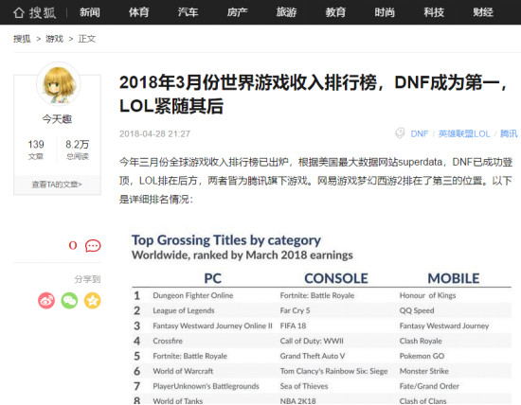The width and height of the screenshot is (521, 405).
Task: Click the tag icon beside DNF
Action: point(400,133)
